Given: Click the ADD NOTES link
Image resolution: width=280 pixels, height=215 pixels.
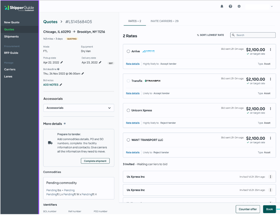Looking at the screenshot, I should pos(51,85).
